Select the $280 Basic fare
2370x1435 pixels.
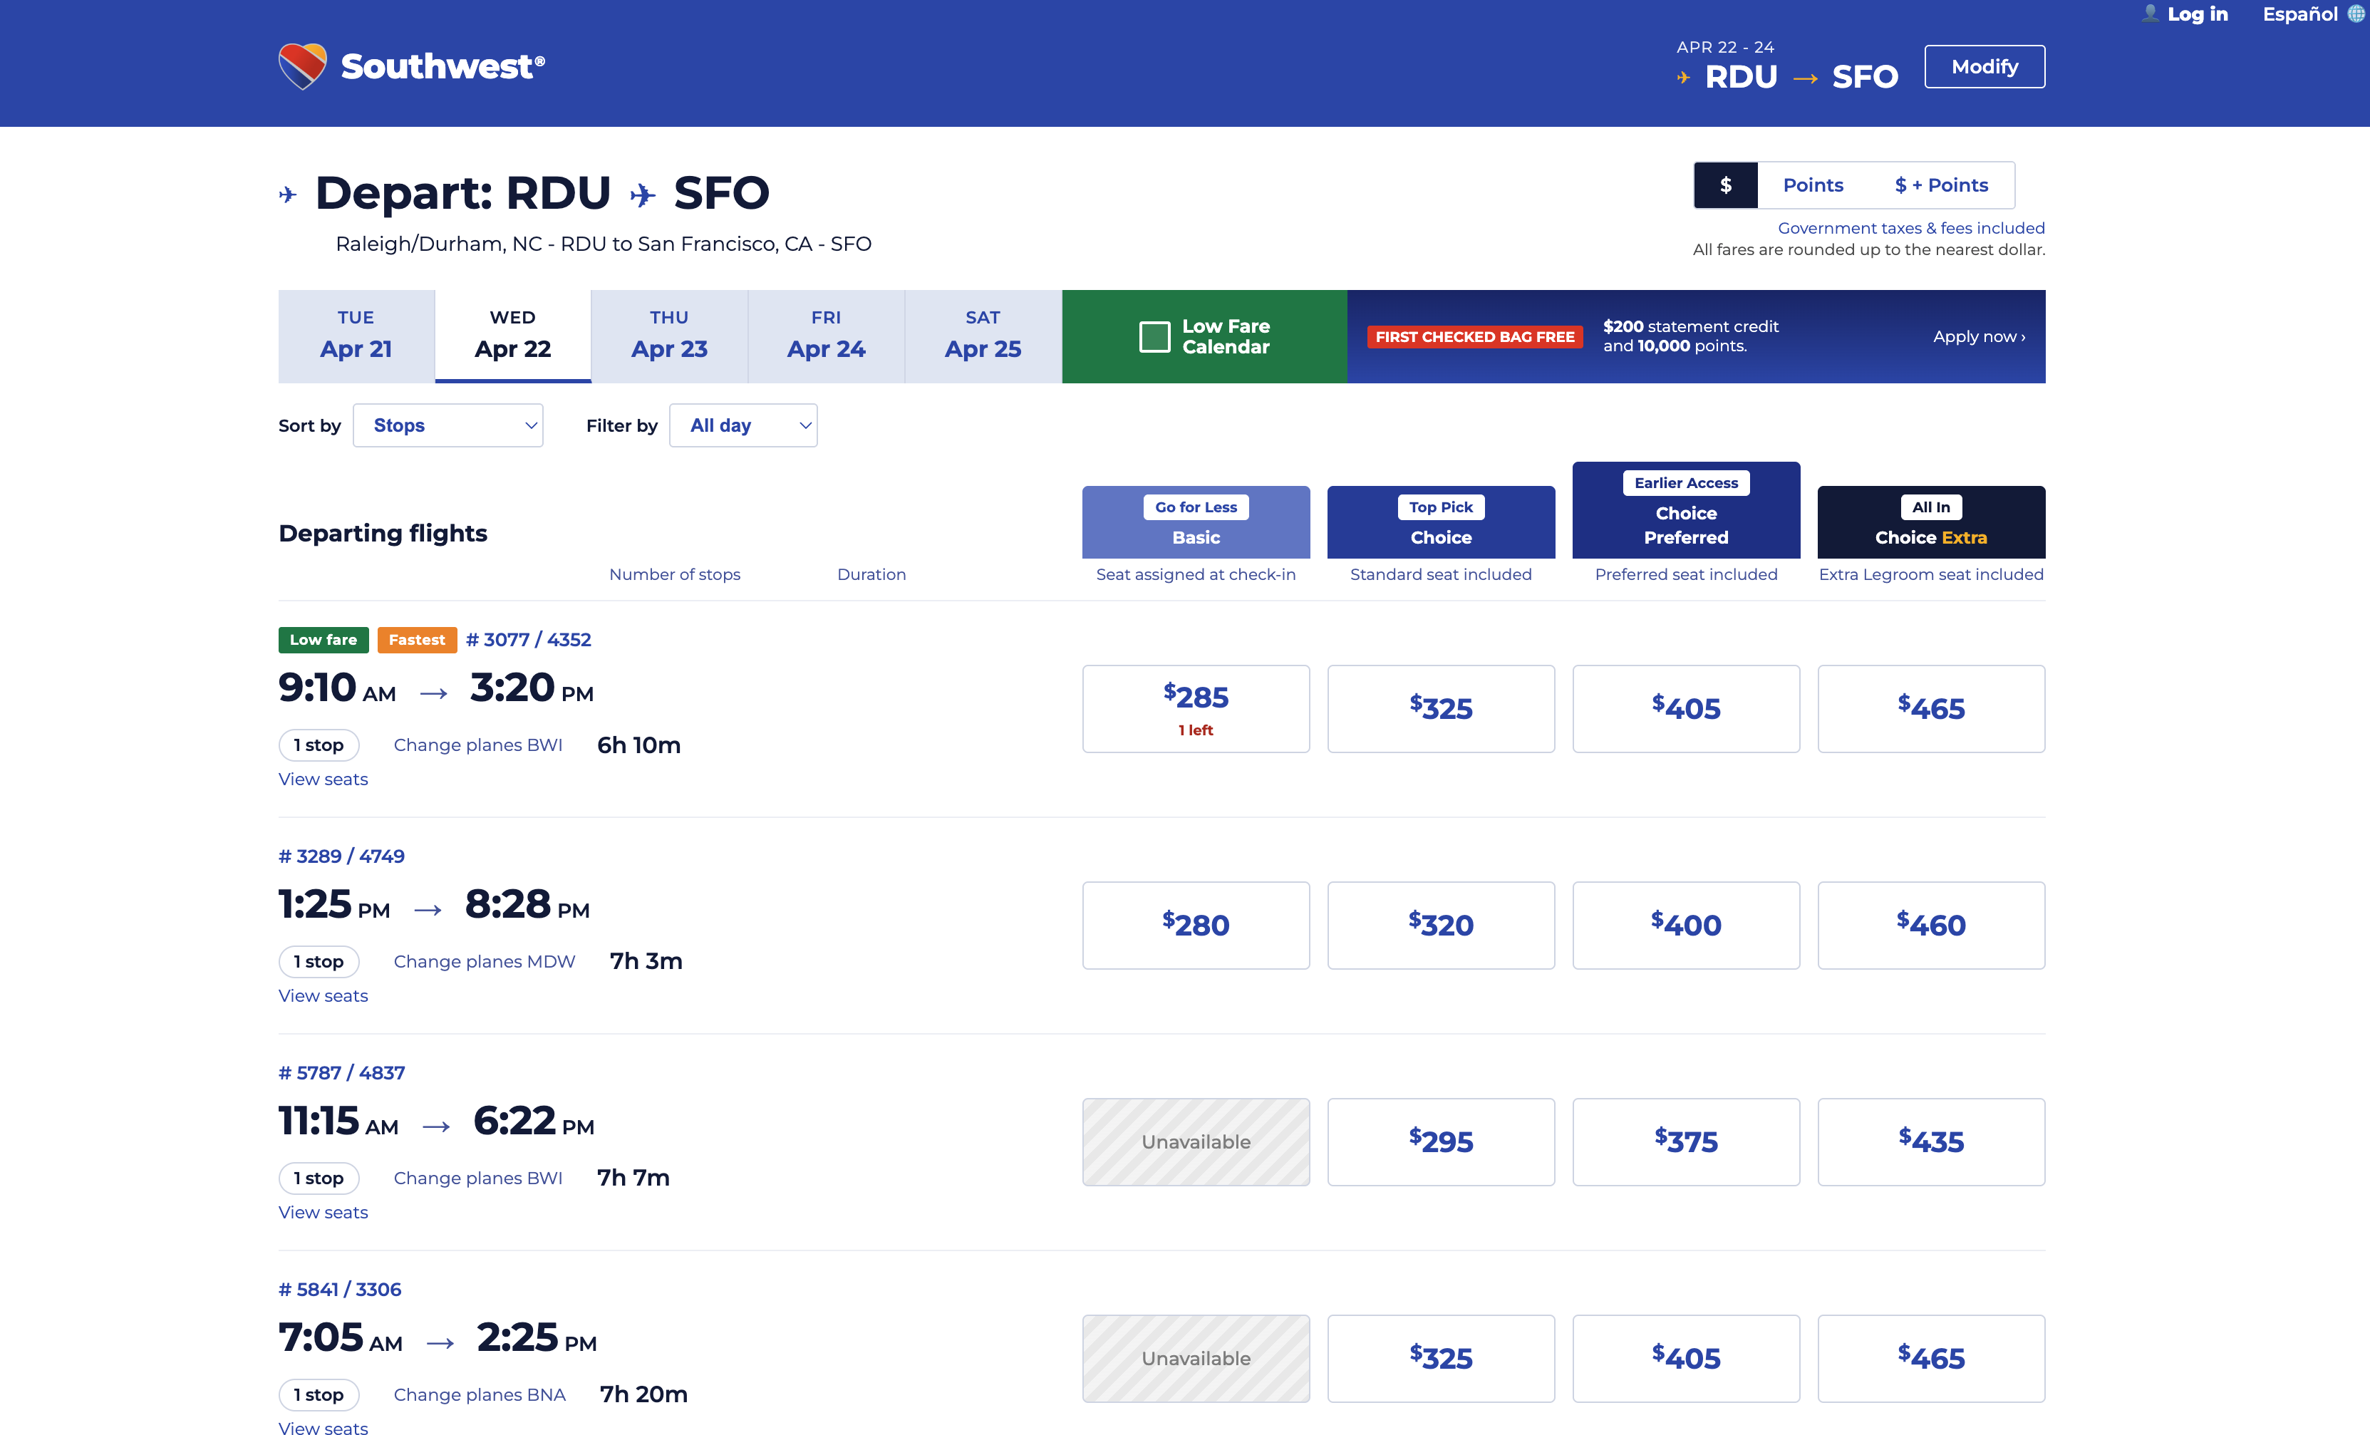click(1196, 926)
